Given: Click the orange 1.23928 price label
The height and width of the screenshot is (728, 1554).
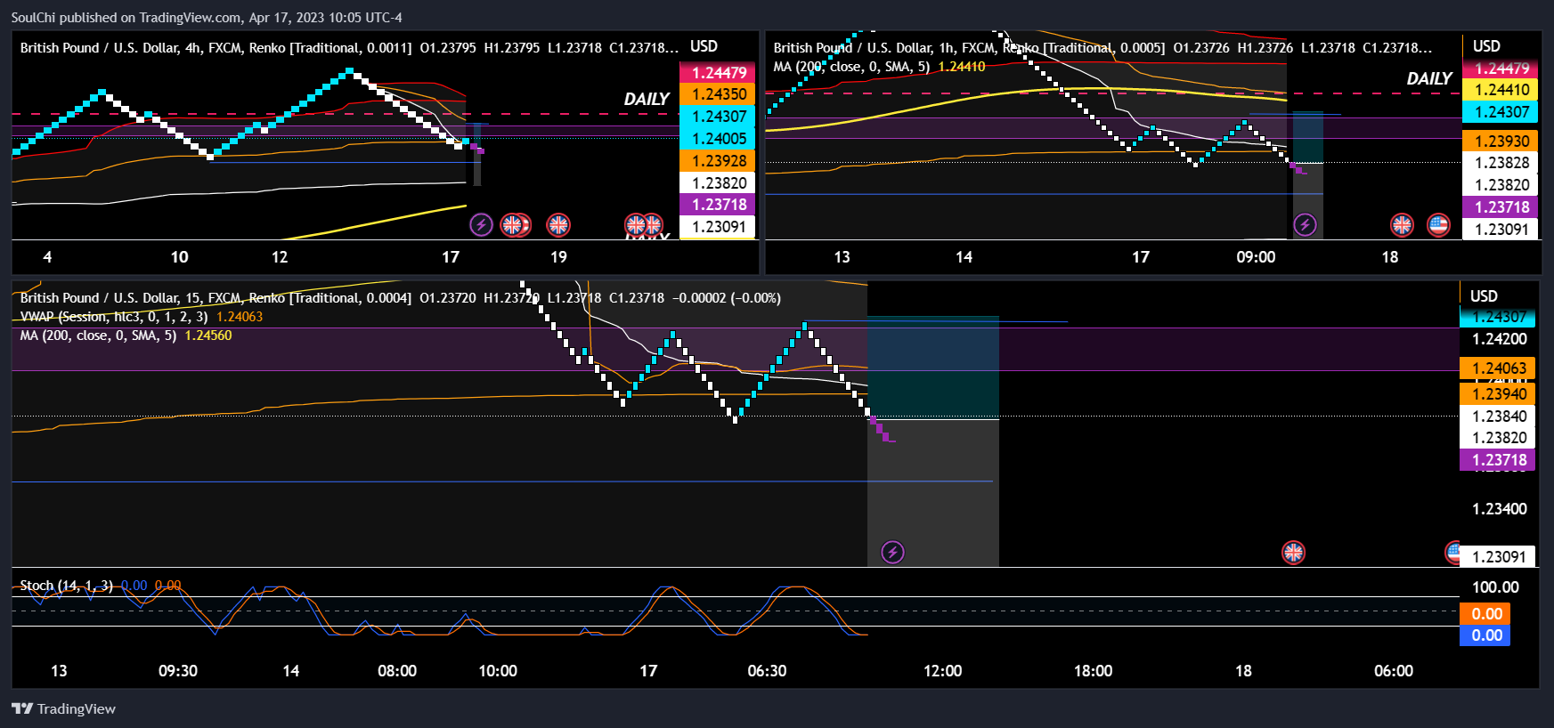Looking at the screenshot, I should click(x=719, y=160).
